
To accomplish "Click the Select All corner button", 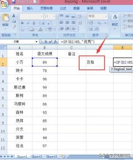I will click(x=3, y=48).
